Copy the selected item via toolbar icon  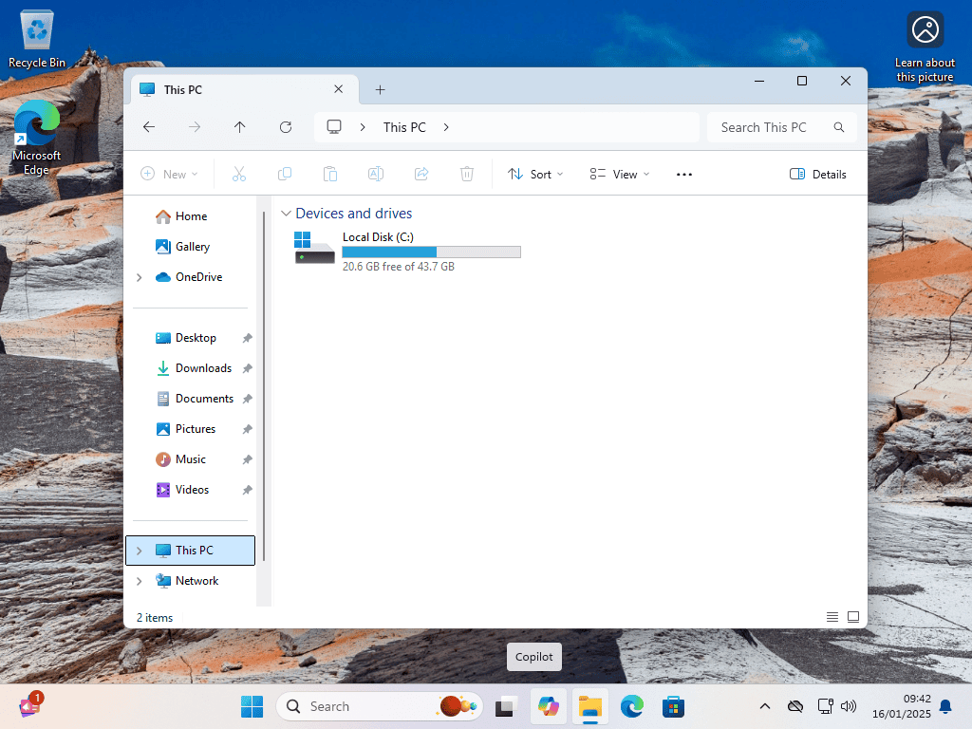(284, 174)
